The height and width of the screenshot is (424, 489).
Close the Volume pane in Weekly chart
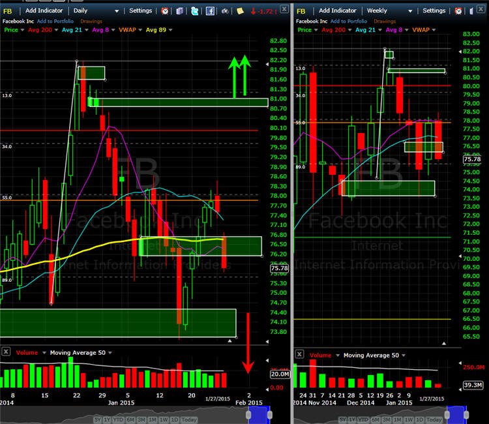pos(299,354)
